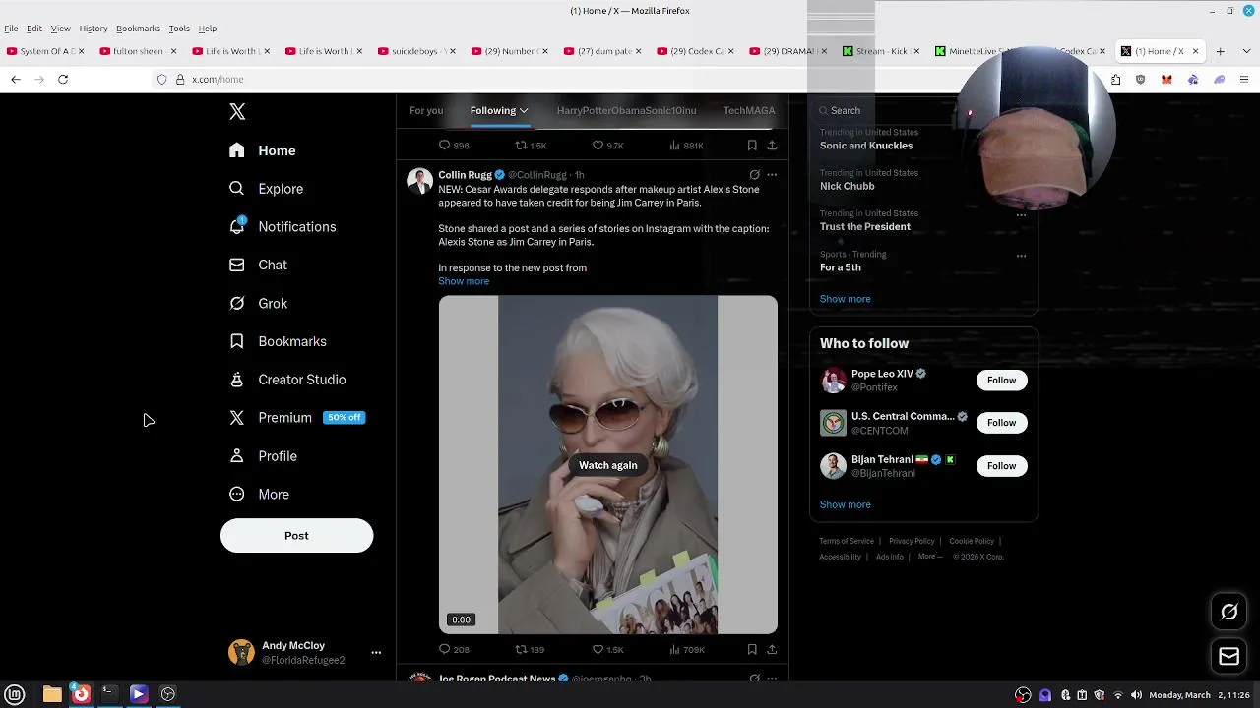This screenshot has height=708, width=1260.
Task: Open file manager from the taskbar
Action: [52, 694]
